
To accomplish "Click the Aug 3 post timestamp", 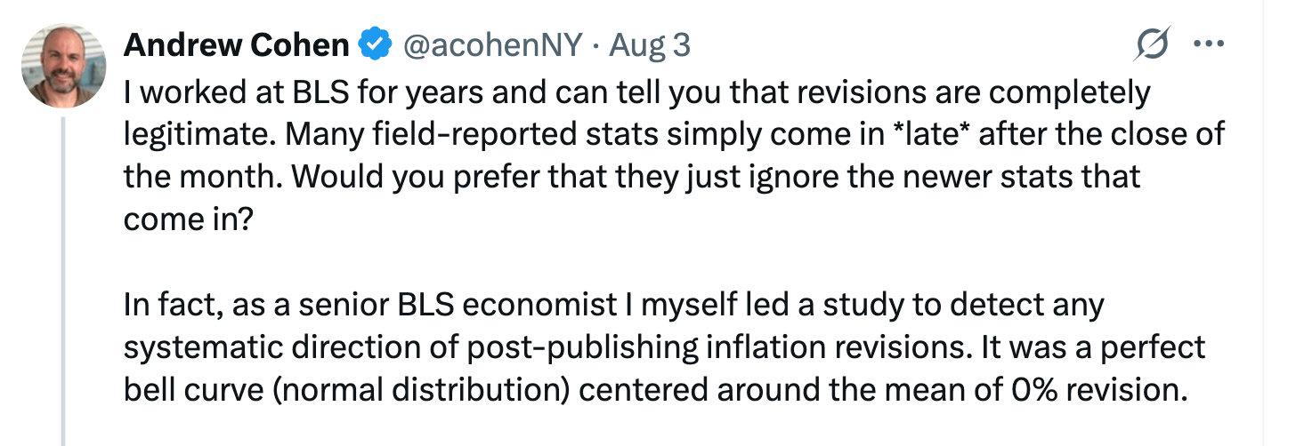I will click(649, 45).
